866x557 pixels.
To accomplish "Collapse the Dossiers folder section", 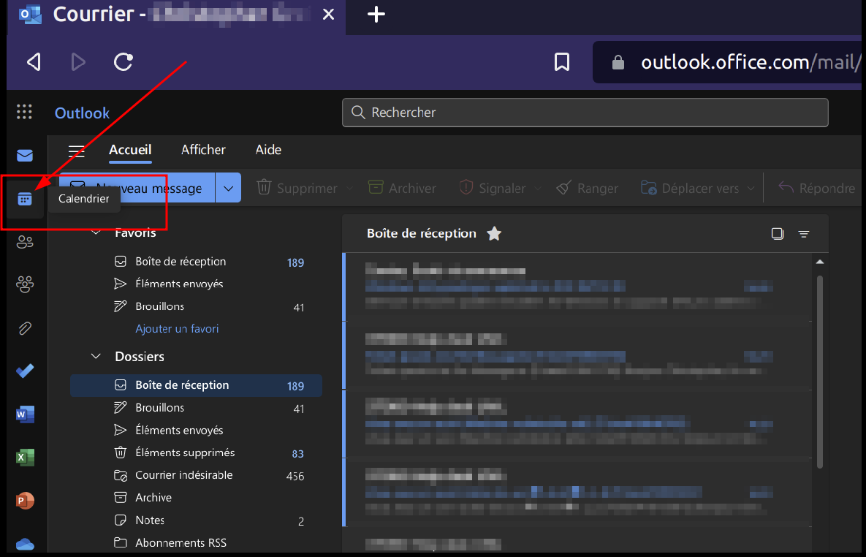I will click(x=96, y=357).
